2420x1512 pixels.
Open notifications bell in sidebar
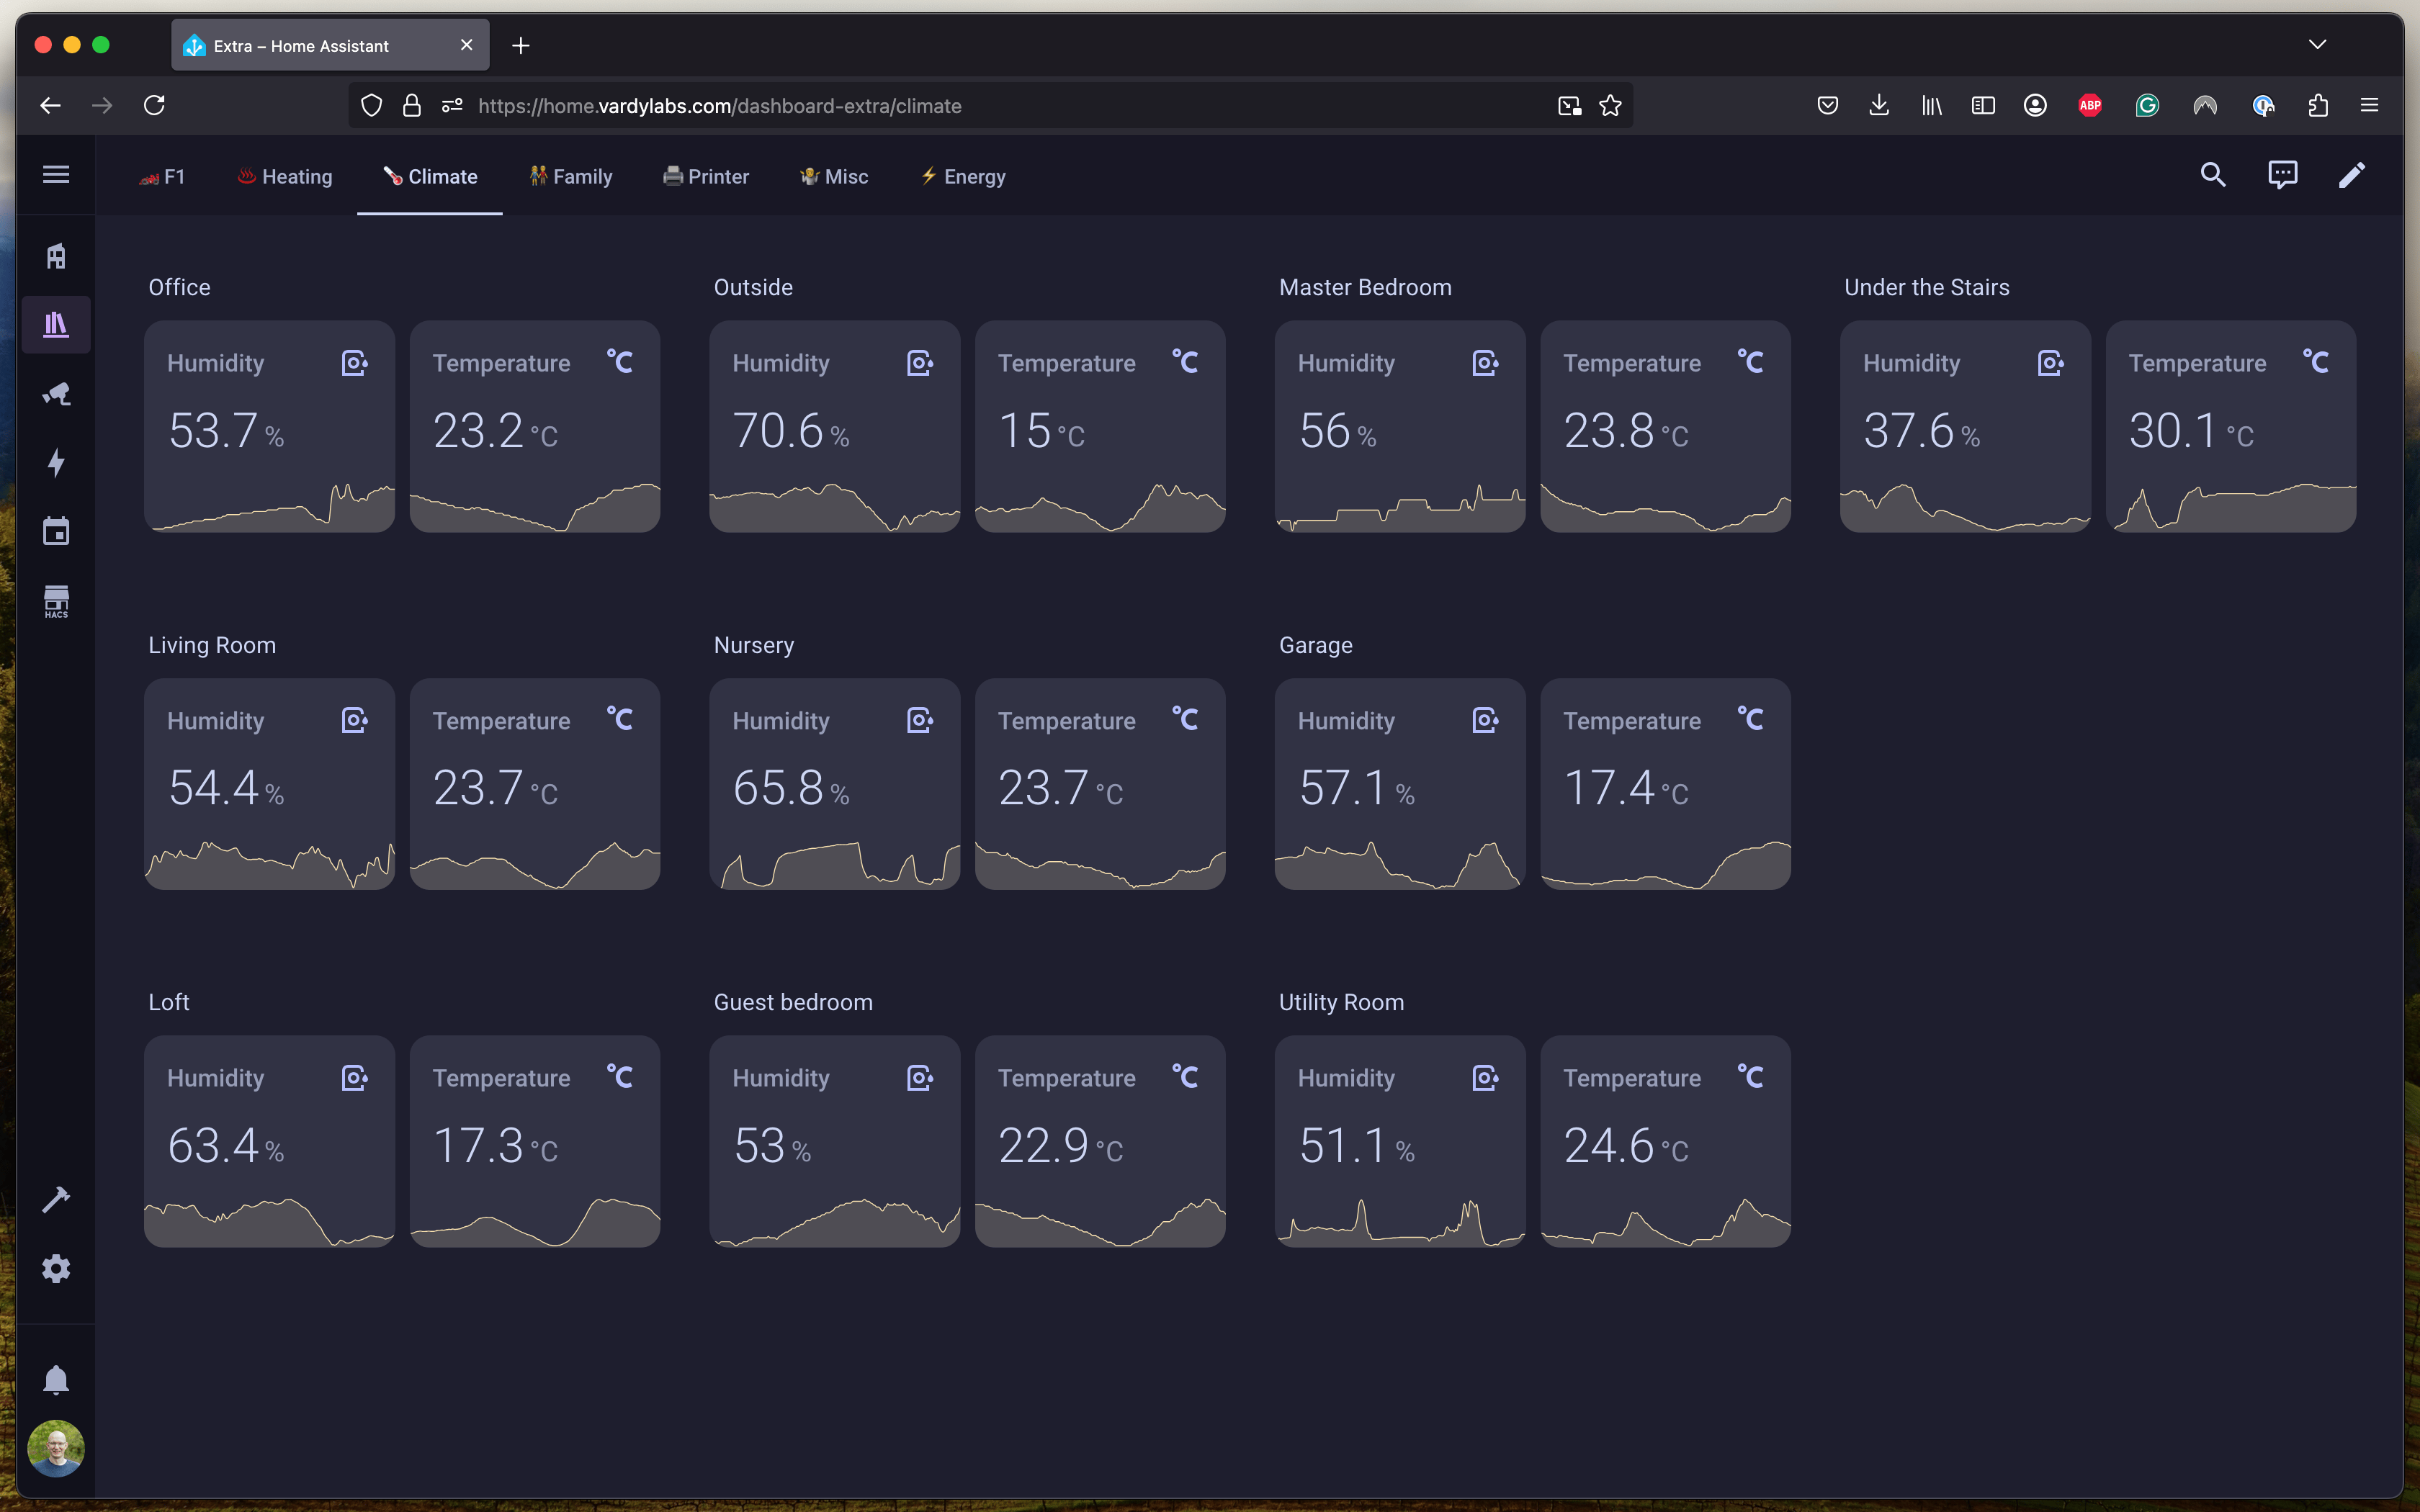(56, 1380)
